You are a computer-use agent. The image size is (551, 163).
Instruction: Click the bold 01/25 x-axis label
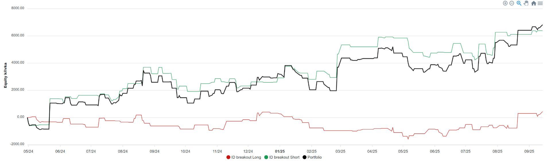[280, 151]
